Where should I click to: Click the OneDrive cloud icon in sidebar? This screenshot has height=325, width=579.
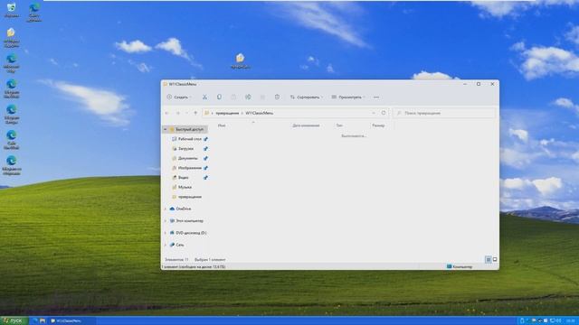pyautogui.click(x=172, y=209)
